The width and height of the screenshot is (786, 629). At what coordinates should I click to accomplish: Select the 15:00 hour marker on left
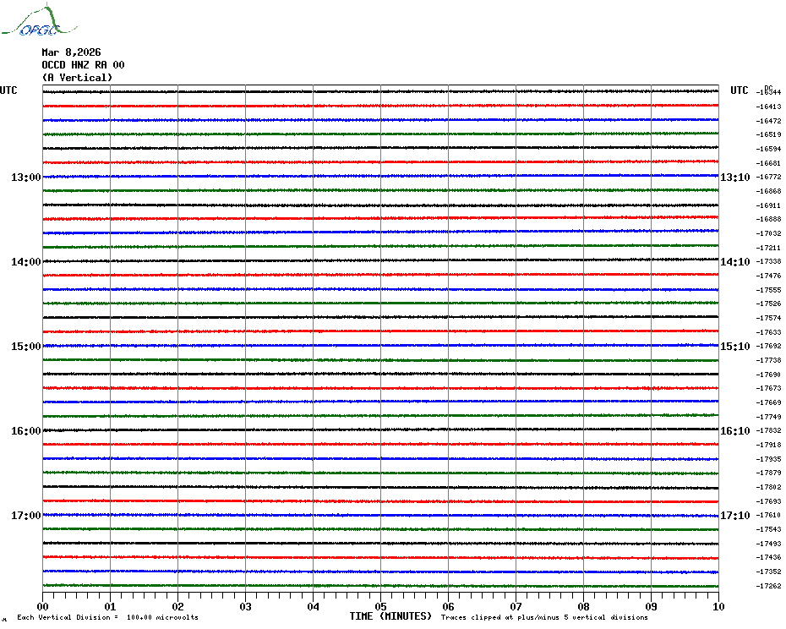click(x=25, y=346)
